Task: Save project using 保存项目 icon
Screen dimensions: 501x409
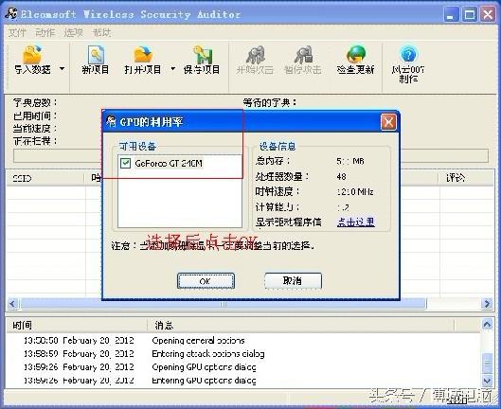Action: [x=202, y=55]
